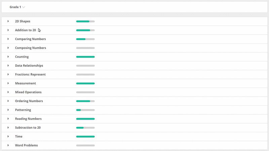The image size is (269, 151).
Task: Open the Subtraction to 20 skill
Action: click(x=28, y=128)
